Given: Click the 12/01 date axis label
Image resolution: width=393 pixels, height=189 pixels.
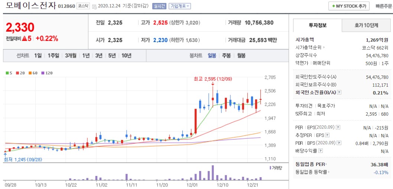Looking at the screenshot, I should pos(192,185).
